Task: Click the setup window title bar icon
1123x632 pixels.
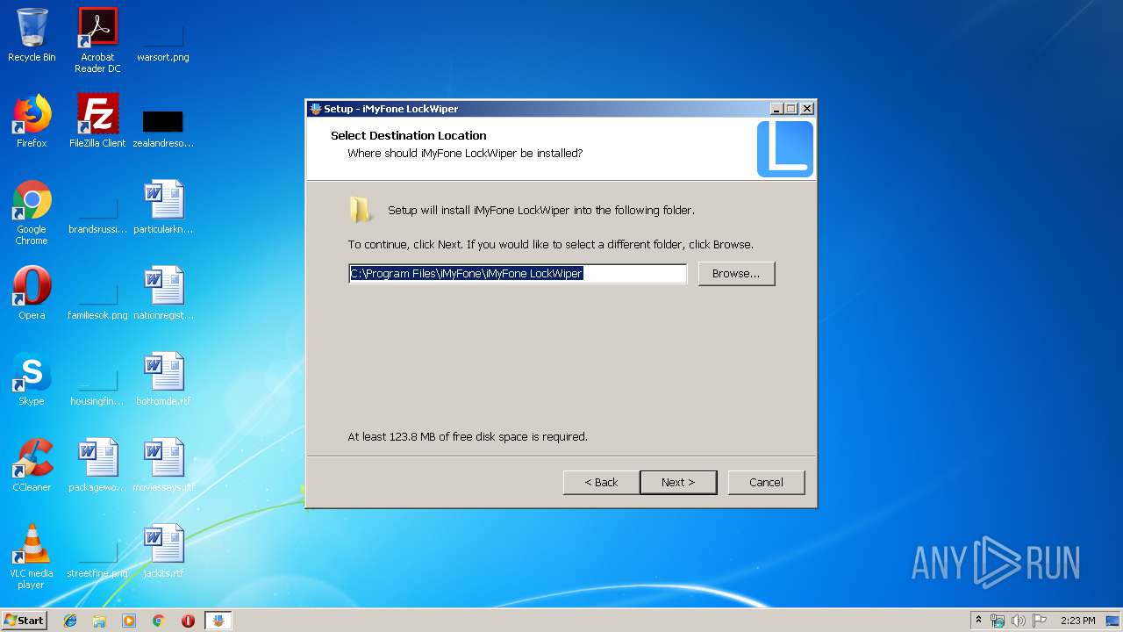Action: 316,109
